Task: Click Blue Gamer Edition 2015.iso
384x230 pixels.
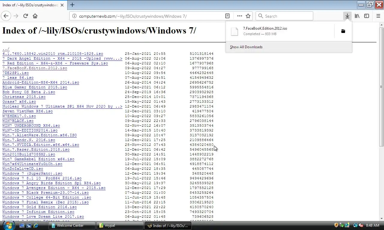Action: coord(34,87)
